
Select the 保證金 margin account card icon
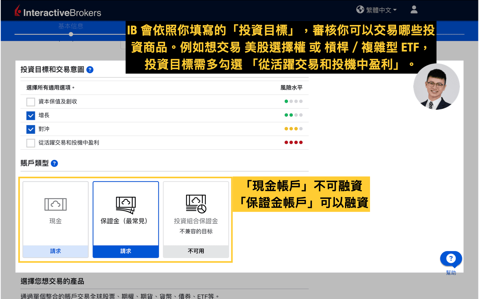point(125,204)
